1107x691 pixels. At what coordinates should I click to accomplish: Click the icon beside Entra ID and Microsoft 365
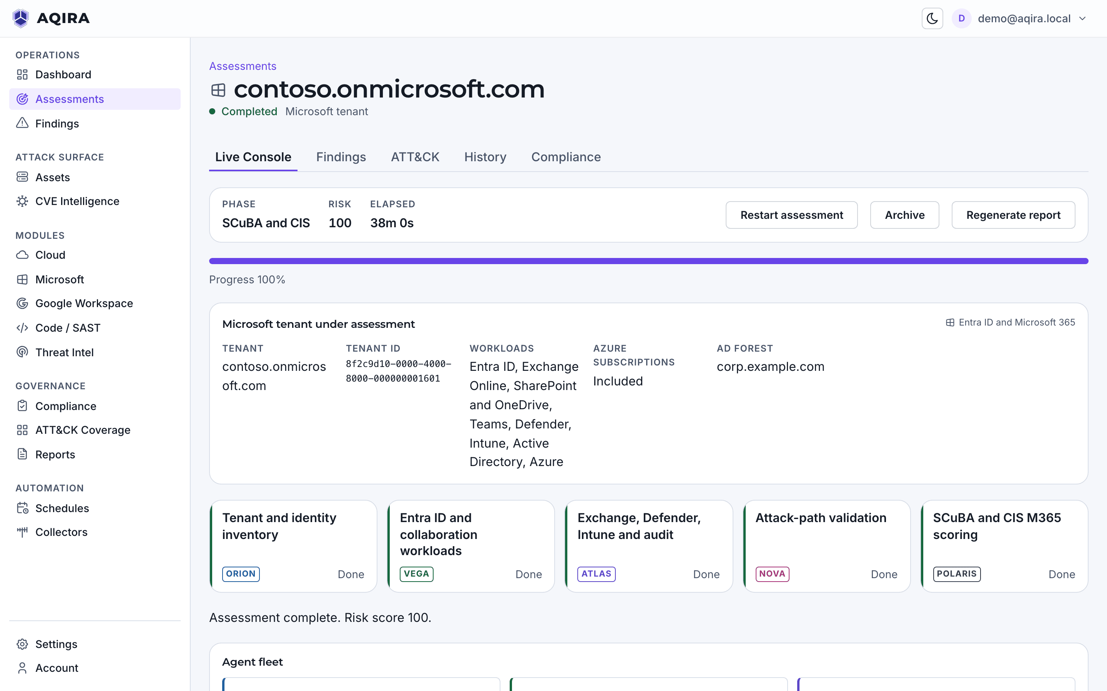tap(950, 322)
